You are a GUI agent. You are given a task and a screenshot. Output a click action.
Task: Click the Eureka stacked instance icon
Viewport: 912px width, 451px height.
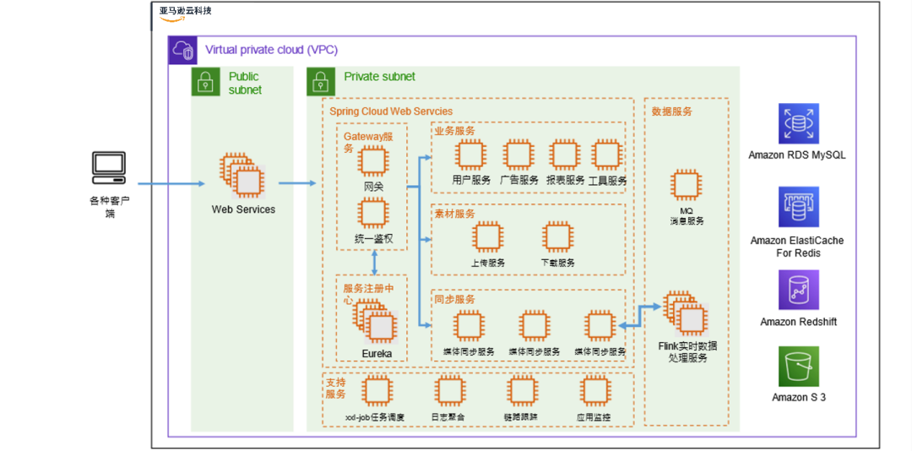374,322
